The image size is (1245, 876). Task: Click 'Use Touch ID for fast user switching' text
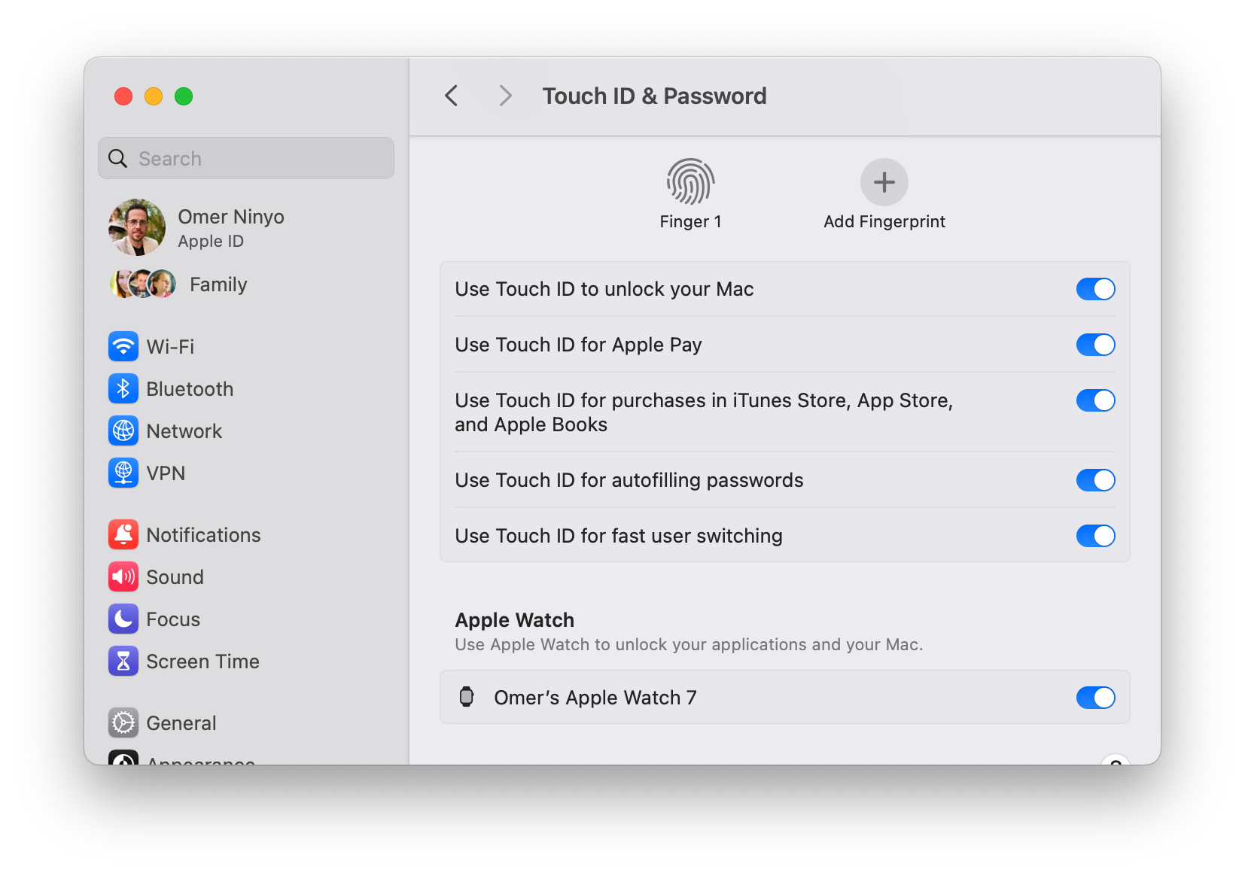pyautogui.click(x=619, y=536)
